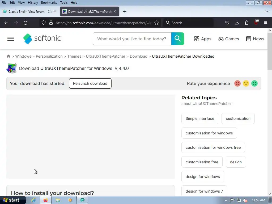Viewport: 272px width, 204px height.
Task: Click the Relaunch download button
Action: click(x=90, y=83)
